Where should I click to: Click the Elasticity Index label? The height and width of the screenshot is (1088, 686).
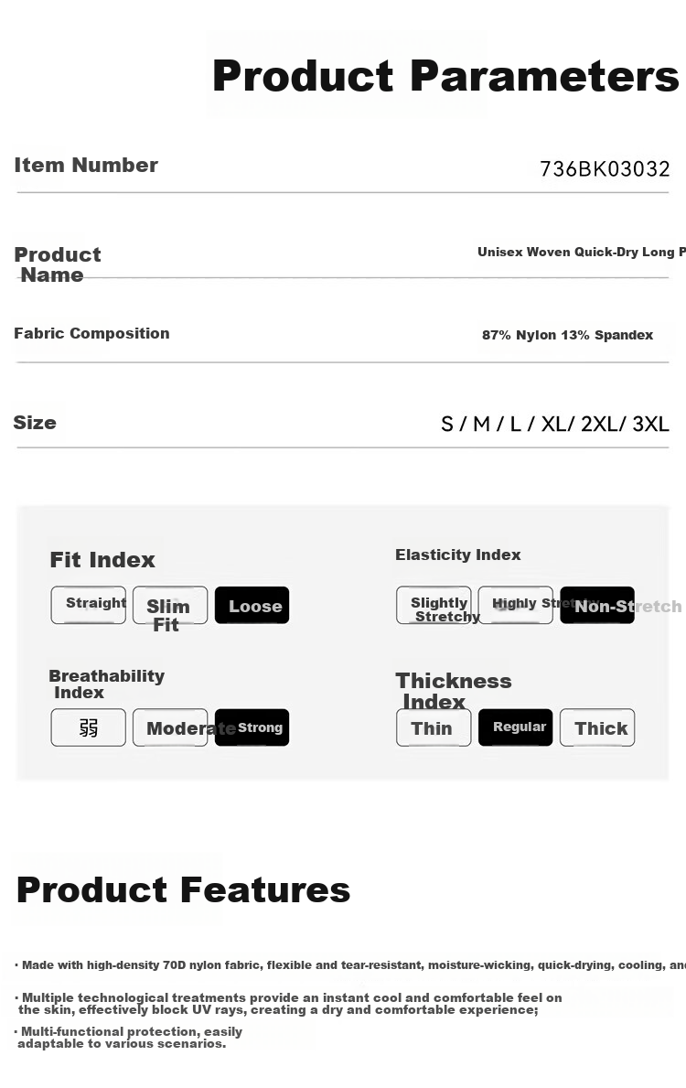(x=458, y=555)
